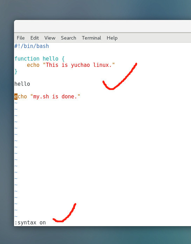191x244 pixels.
Task: Click the standalone hello call line
Action: pos(22,84)
